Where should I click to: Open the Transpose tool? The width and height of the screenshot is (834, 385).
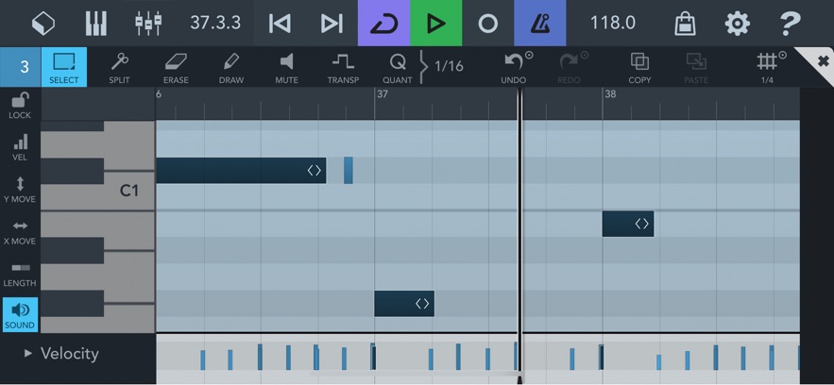[343, 67]
